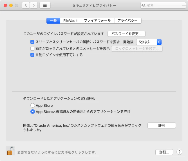Click 許可 to allow Oracle America software

pos(162,125)
